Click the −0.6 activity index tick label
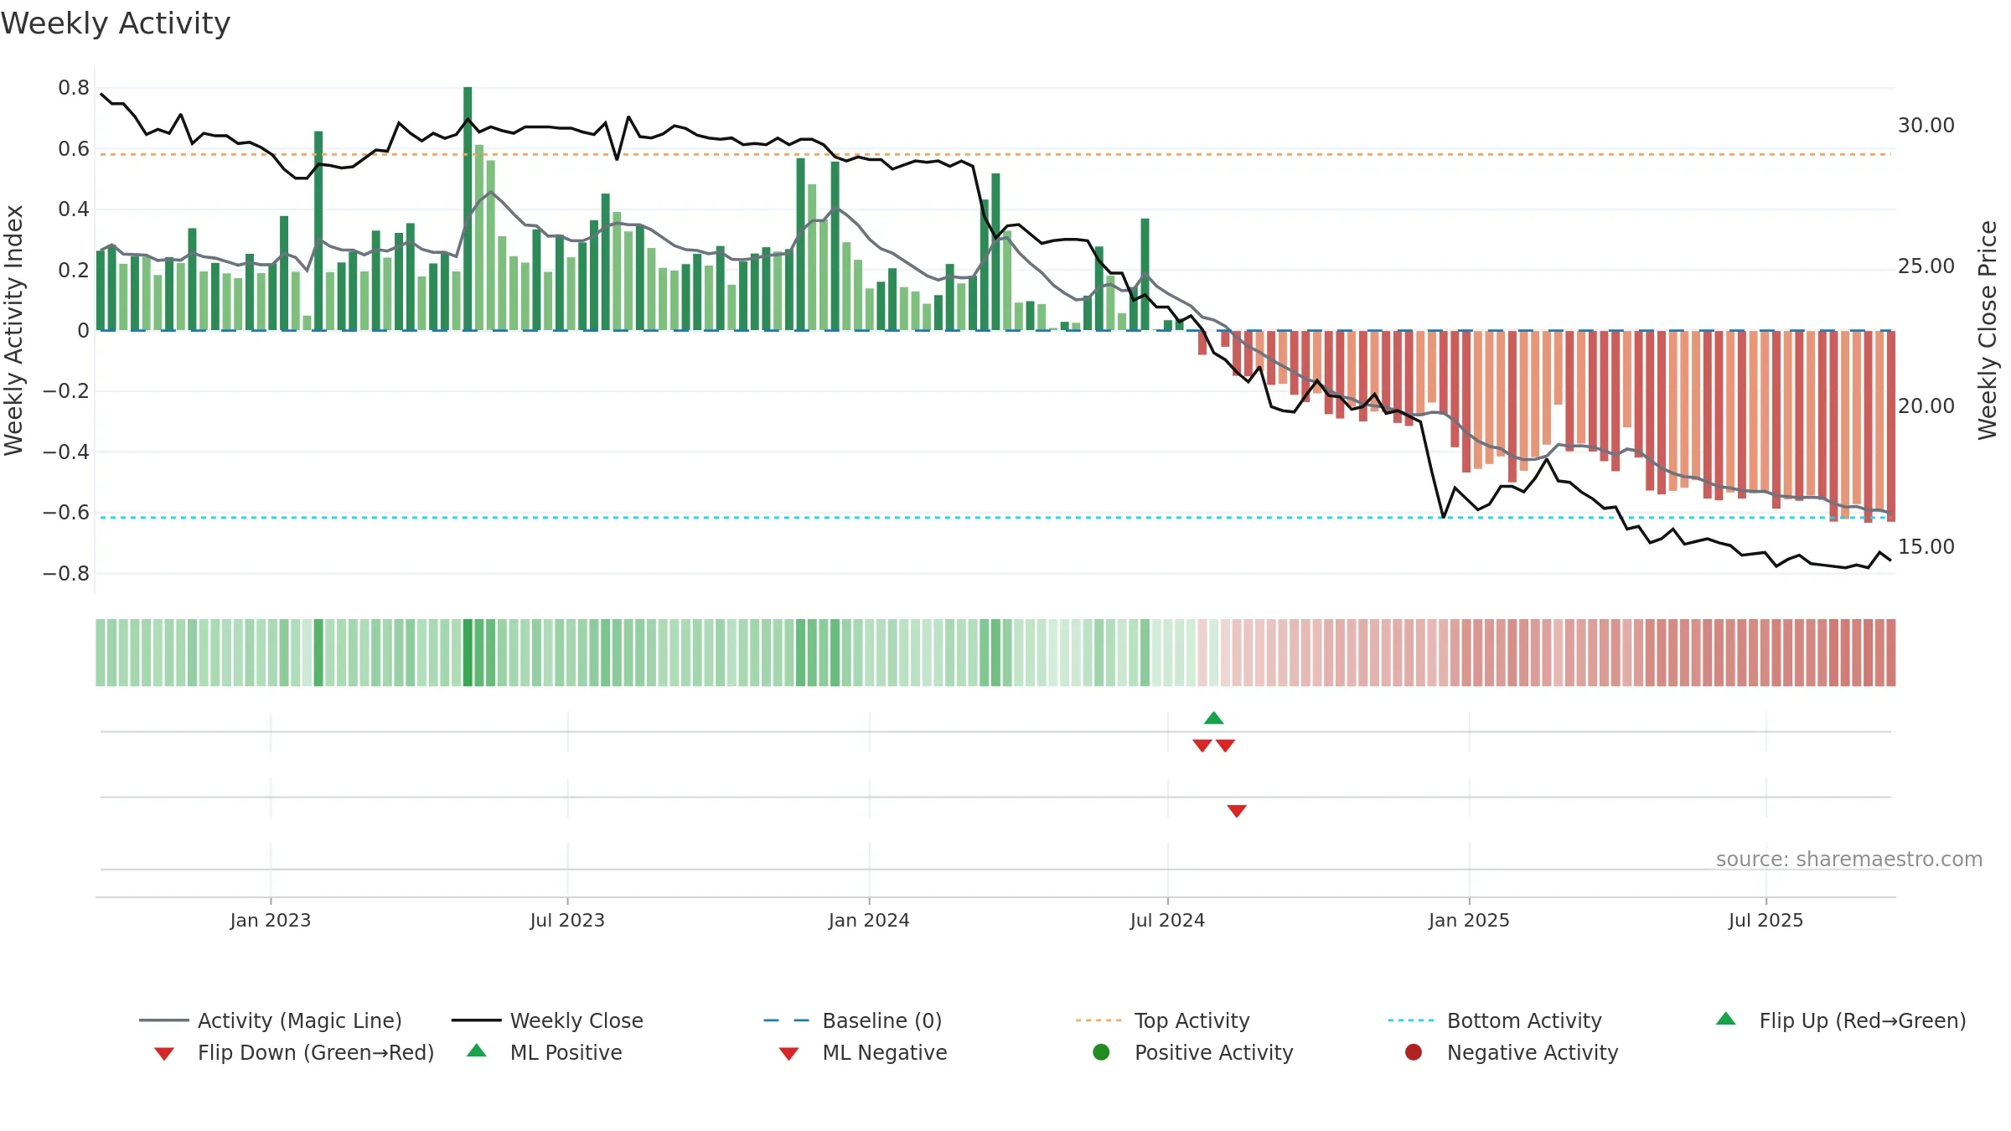2011x1131 pixels. point(66,513)
